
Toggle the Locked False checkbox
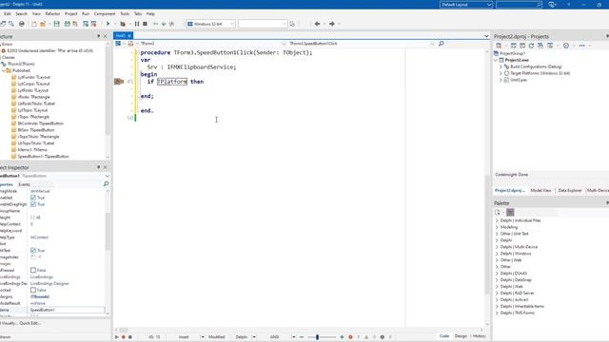click(33, 290)
